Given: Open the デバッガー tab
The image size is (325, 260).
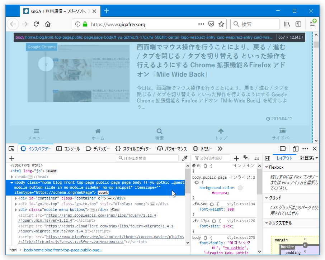Looking at the screenshot, I should (98, 149).
